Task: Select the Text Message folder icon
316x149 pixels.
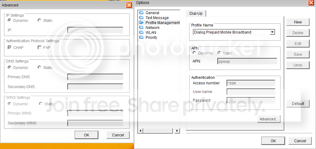Action: (x=141, y=18)
